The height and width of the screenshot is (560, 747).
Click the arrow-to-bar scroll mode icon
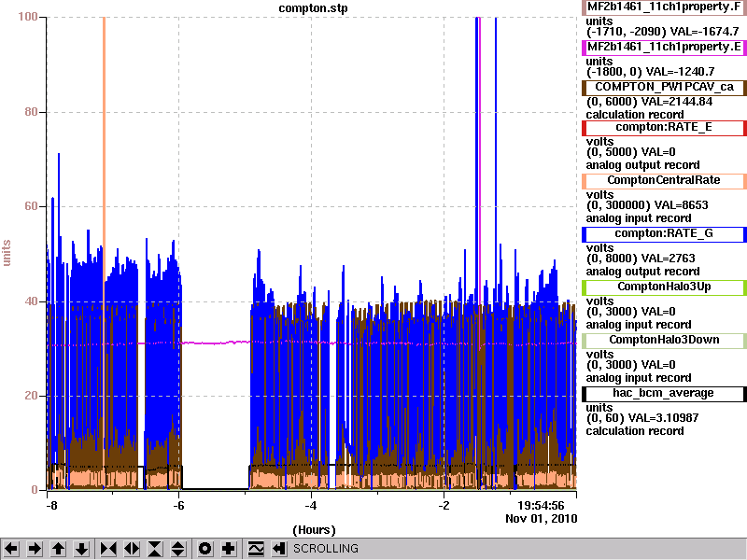click(x=279, y=549)
